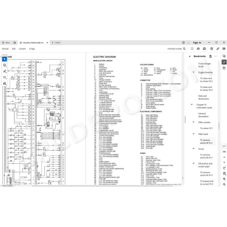Open the comments panel icon

coord(224,56)
